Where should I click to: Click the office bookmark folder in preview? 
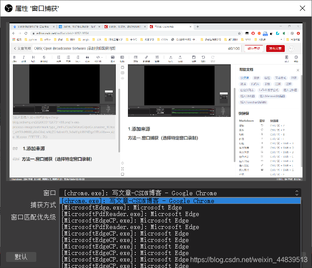[45, 39]
